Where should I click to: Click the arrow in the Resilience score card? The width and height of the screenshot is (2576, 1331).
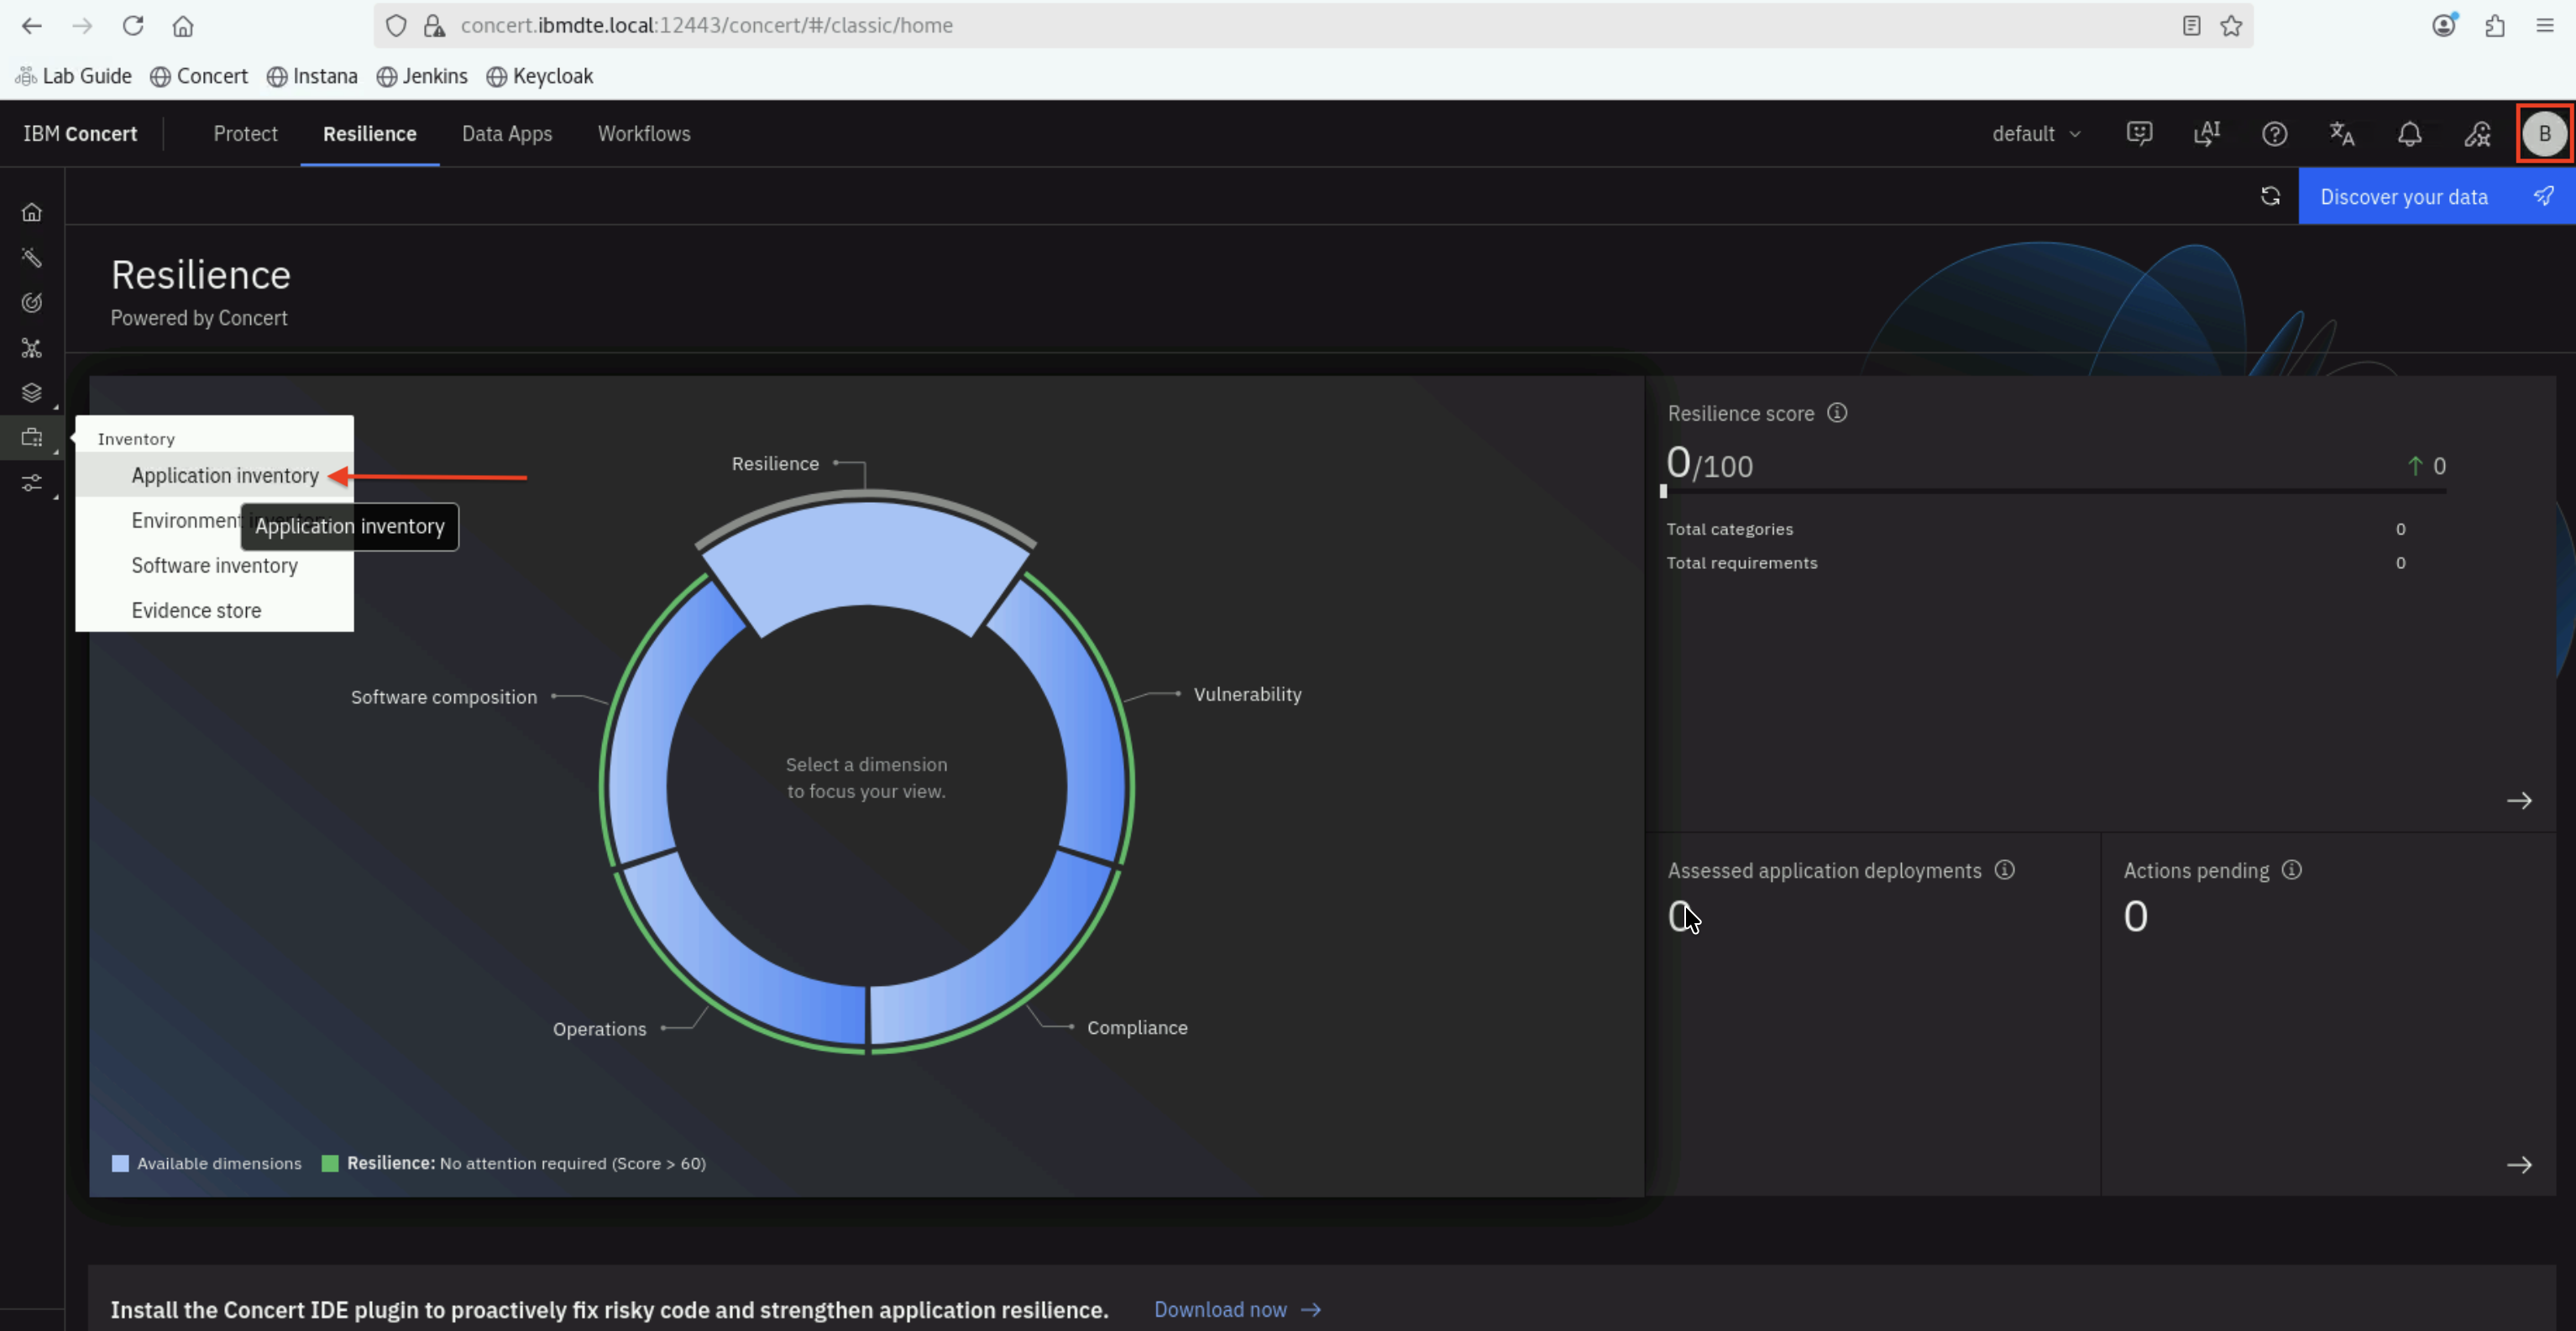(x=2519, y=801)
